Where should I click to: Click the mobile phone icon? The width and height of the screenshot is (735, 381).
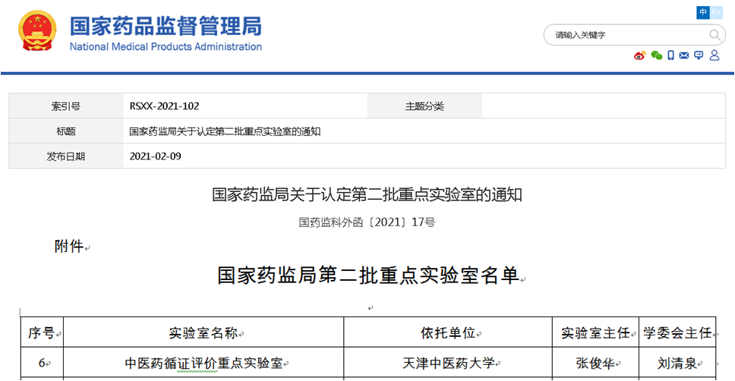click(x=670, y=55)
